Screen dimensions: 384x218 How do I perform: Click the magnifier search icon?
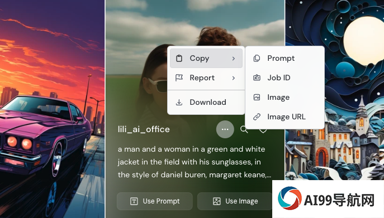coord(244,129)
